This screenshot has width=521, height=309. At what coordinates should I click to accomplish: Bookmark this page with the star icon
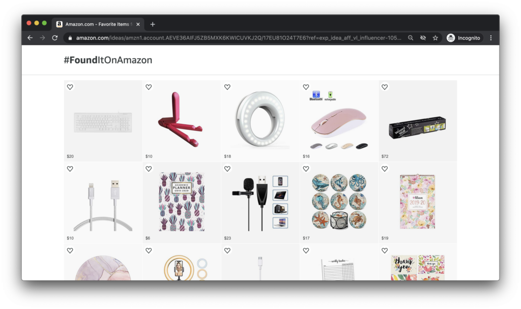point(436,38)
